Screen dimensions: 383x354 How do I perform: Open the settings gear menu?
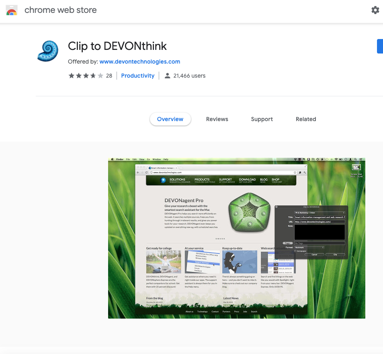(375, 10)
